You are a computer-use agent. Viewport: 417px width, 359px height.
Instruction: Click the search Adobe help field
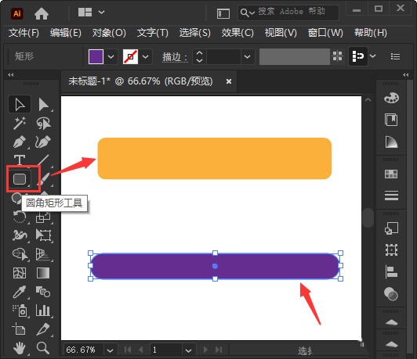pos(288,13)
